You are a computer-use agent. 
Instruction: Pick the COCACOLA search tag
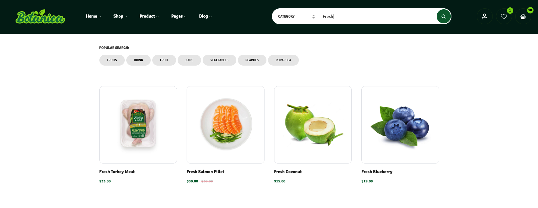[283, 60]
